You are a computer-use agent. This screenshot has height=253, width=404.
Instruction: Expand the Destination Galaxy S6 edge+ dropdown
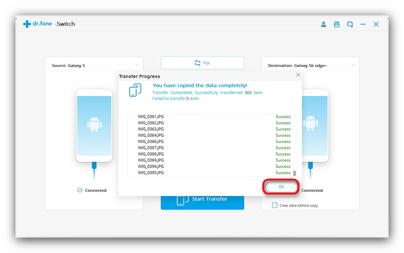pyautogui.click(x=353, y=65)
